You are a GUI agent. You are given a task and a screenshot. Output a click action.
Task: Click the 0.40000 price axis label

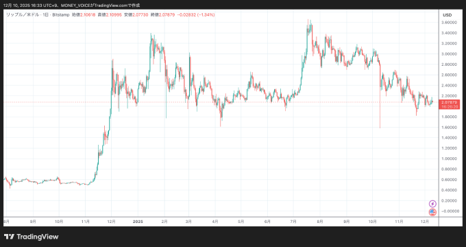[x=449, y=190]
